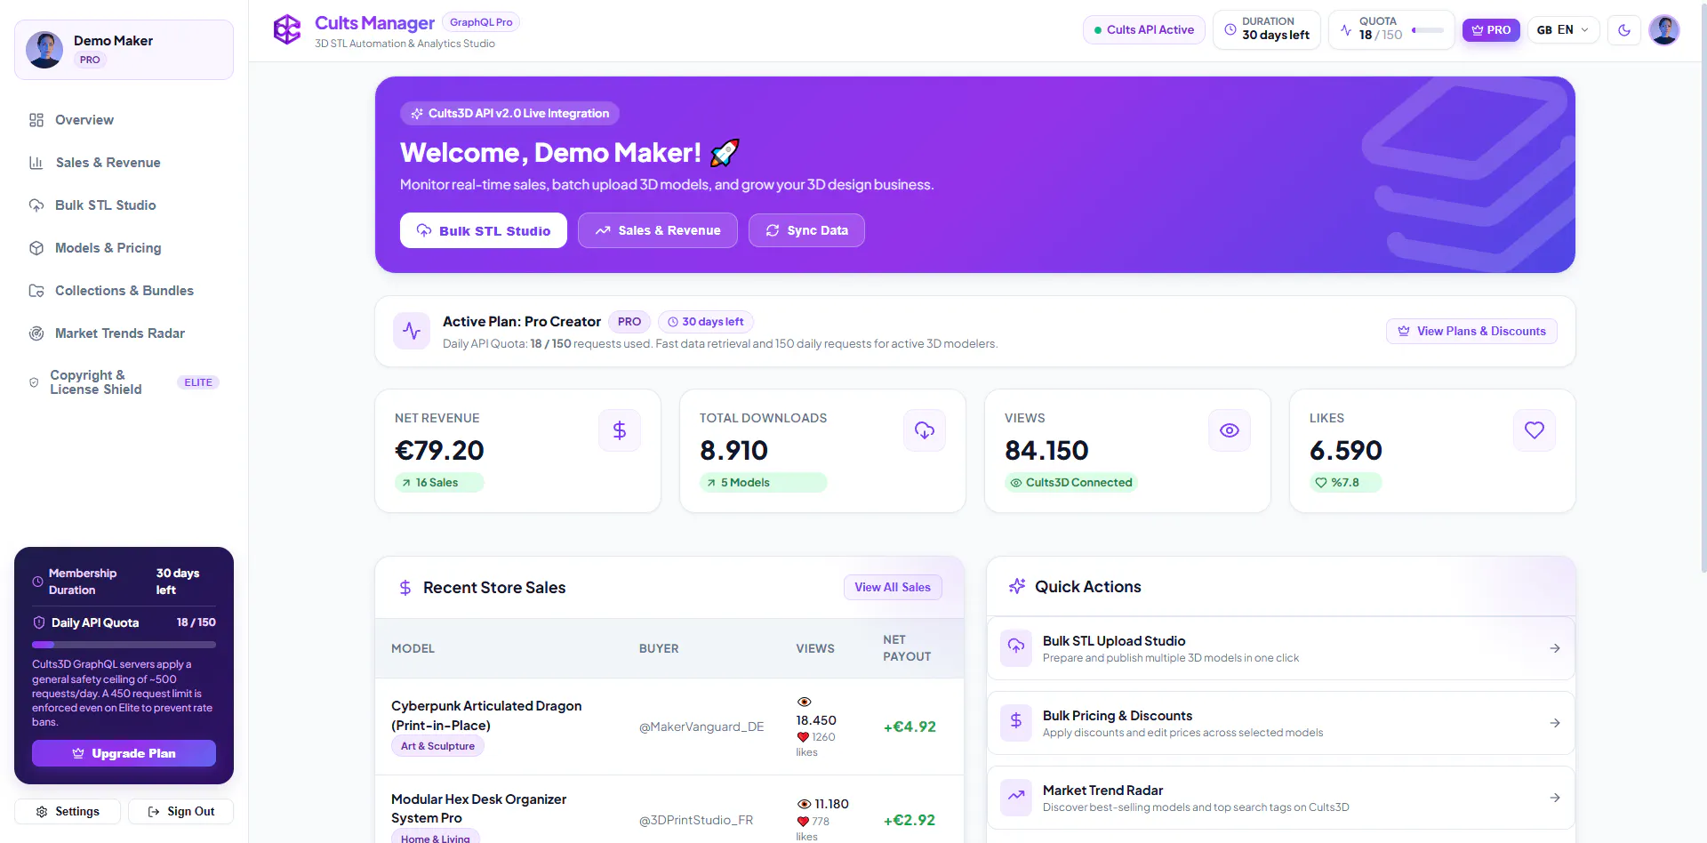Open the user avatar in the top bar
Viewport: 1707px width, 843px height.
[x=1664, y=30]
